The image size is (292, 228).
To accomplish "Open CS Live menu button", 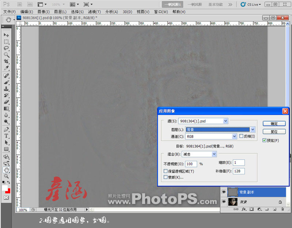I will point(251,4).
